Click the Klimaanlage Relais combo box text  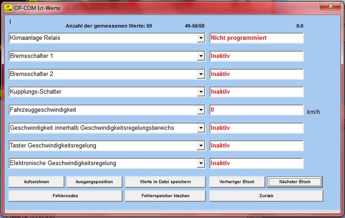pyautogui.click(x=35, y=38)
